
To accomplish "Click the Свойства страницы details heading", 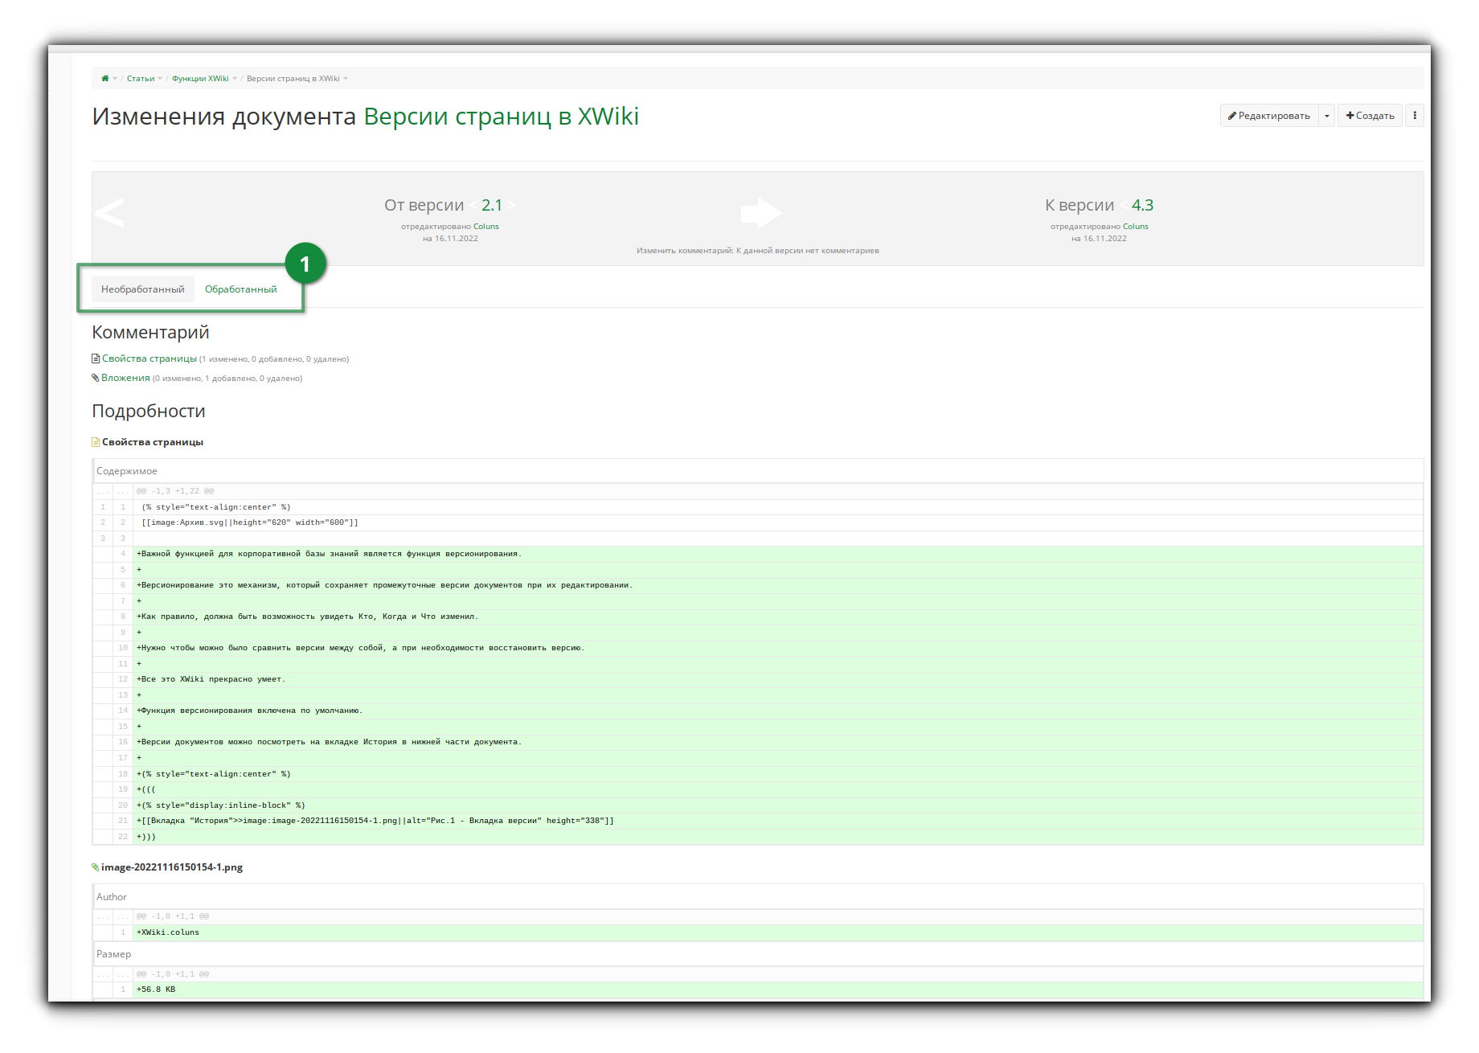I will coord(153,442).
